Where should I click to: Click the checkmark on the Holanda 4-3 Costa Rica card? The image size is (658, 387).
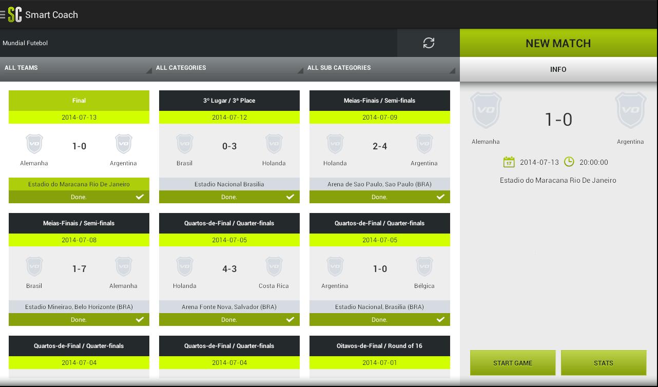(x=290, y=319)
